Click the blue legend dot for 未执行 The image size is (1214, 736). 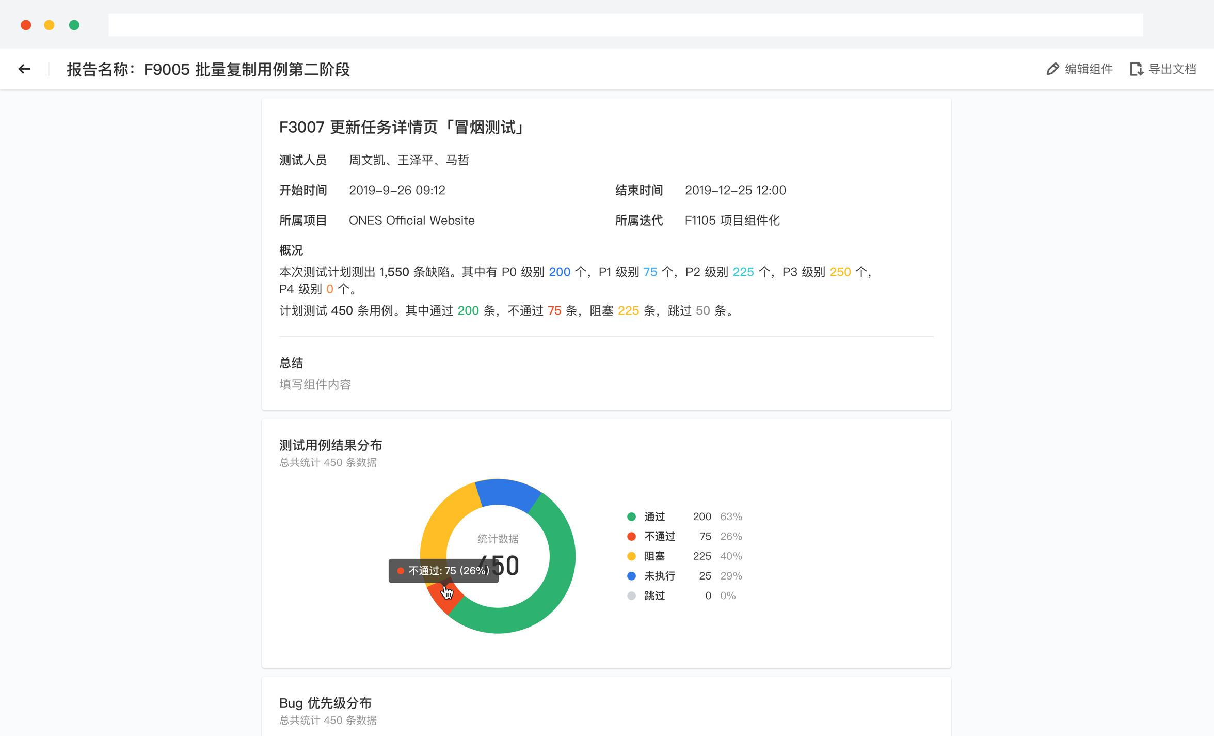632,576
